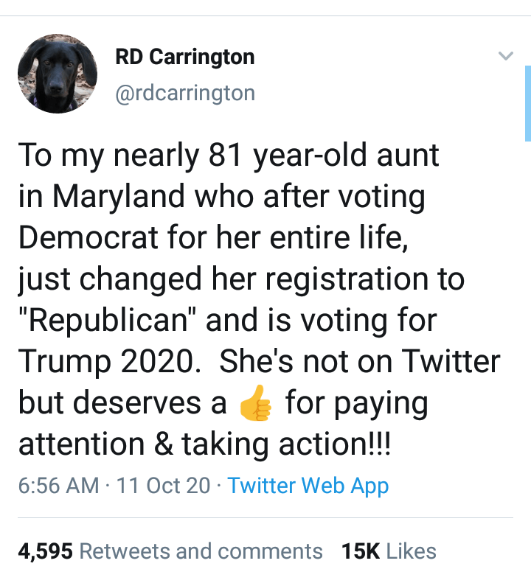Open the tweet options chevron menu
This screenshot has width=531, height=583.
pyautogui.click(x=505, y=56)
